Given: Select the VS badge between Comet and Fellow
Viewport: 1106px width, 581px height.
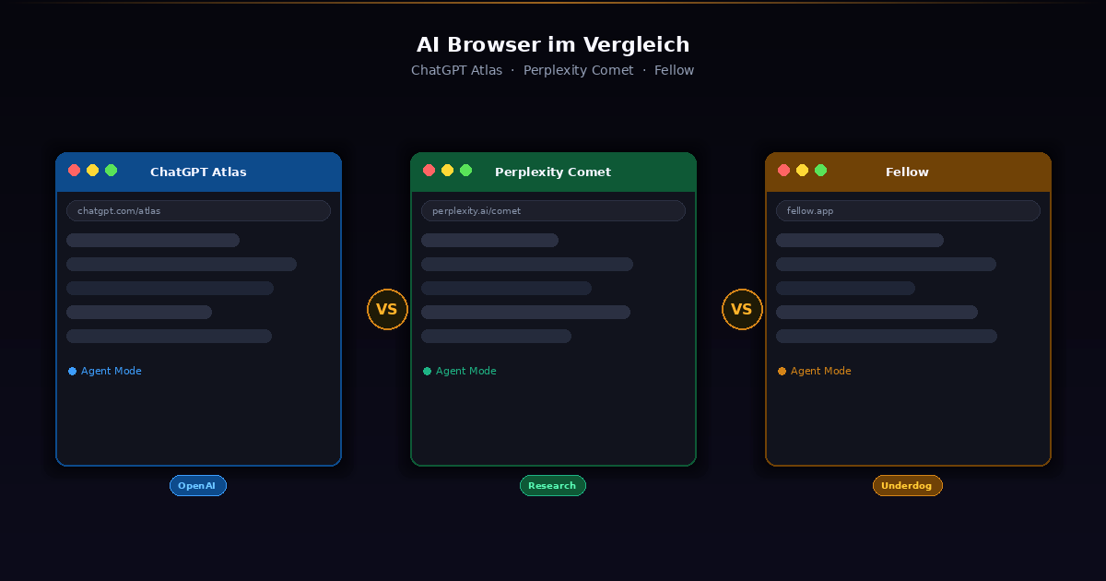Looking at the screenshot, I should 742,309.
